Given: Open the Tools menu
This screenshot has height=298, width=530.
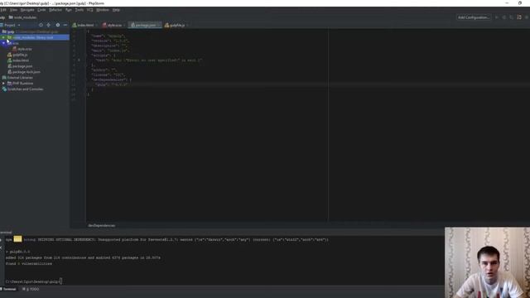Looking at the screenshot, I should (79, 10).
